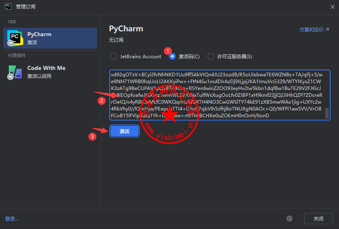Click the external arrow icon beside 方案和定价
Image resolution: width=339 pixels, height=229 pixels.
coord(327,30)
